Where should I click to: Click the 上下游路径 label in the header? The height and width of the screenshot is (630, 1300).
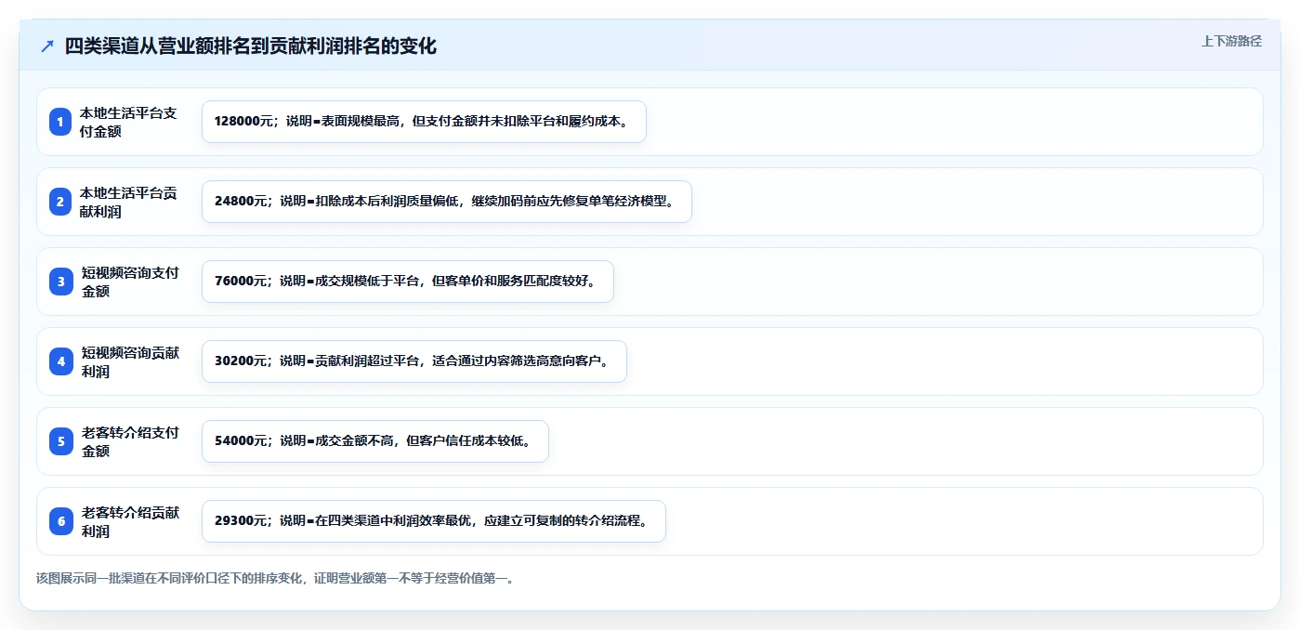point(1231,41)
